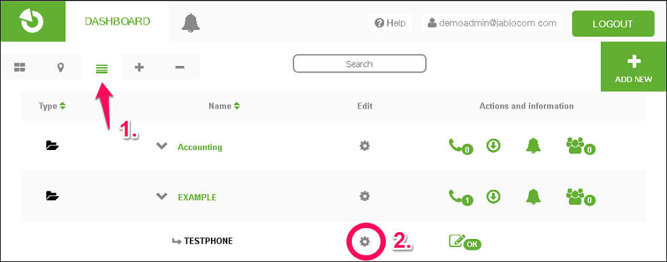667x262 pixels.
Task: Click the edit gear for Accounting
Action: [365, 146]
